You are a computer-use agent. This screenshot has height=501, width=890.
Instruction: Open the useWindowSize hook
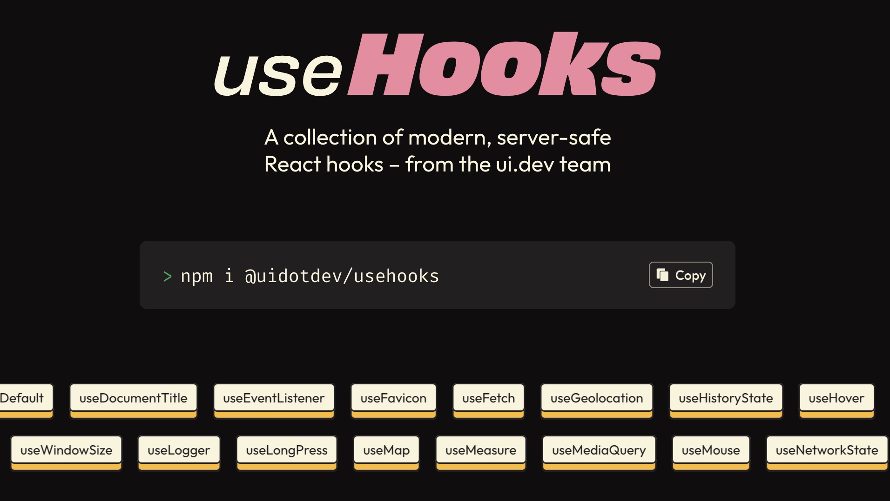click(x=66, y=450)
